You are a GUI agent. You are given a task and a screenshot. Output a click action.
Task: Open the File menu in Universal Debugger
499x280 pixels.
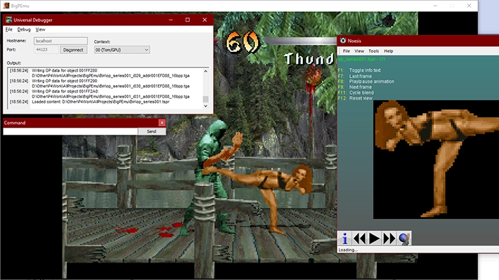pos(9,29)
